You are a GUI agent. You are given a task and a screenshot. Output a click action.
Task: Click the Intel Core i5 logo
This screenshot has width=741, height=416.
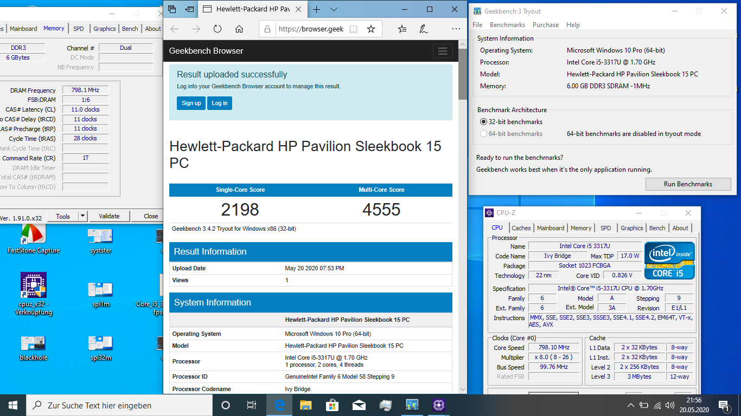pos(669,260)
